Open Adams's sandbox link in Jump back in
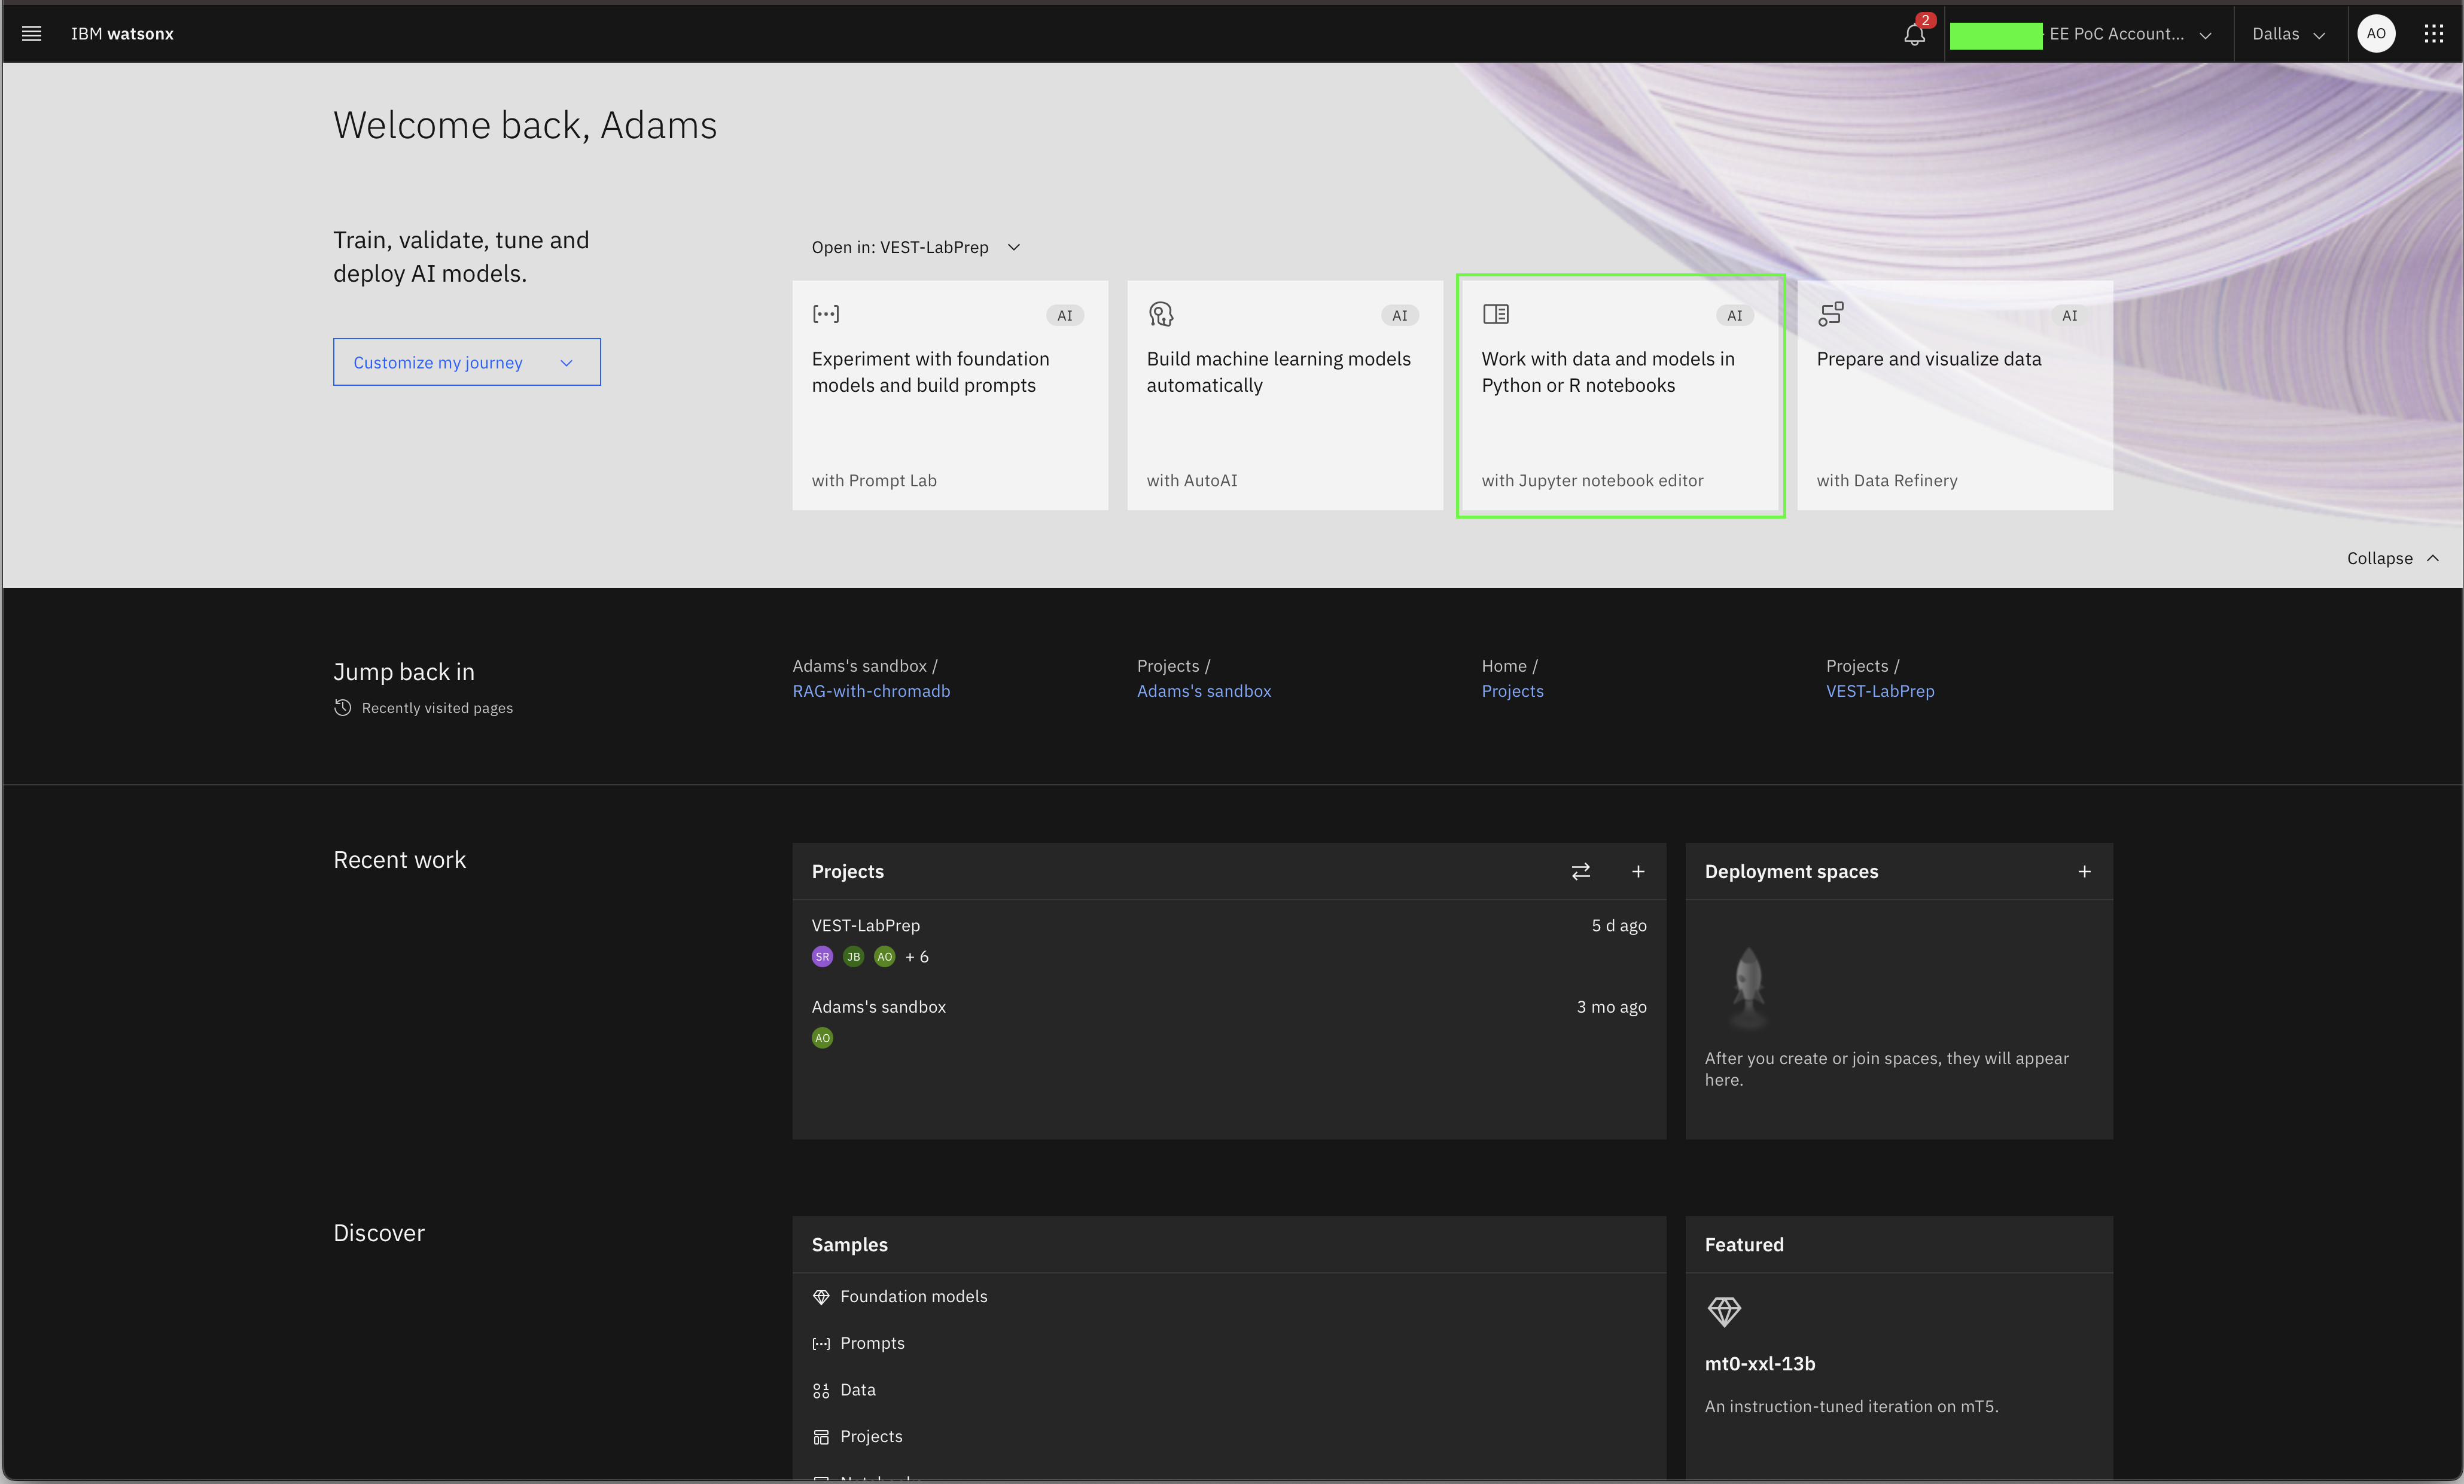2464x1484 pixels. click(1204, 691)
